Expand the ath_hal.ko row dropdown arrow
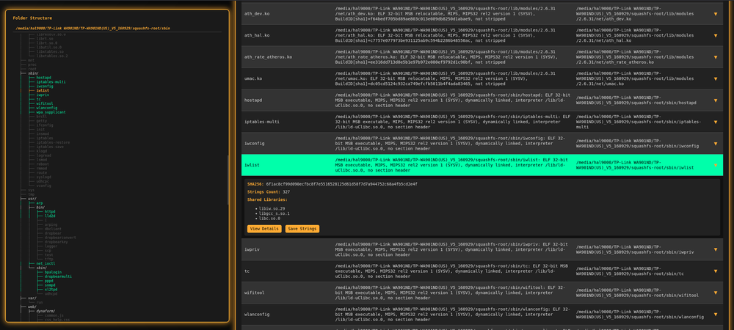734x330 pixels. [715, 35]
